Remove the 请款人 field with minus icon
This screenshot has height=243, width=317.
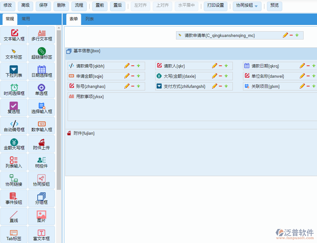220,66
